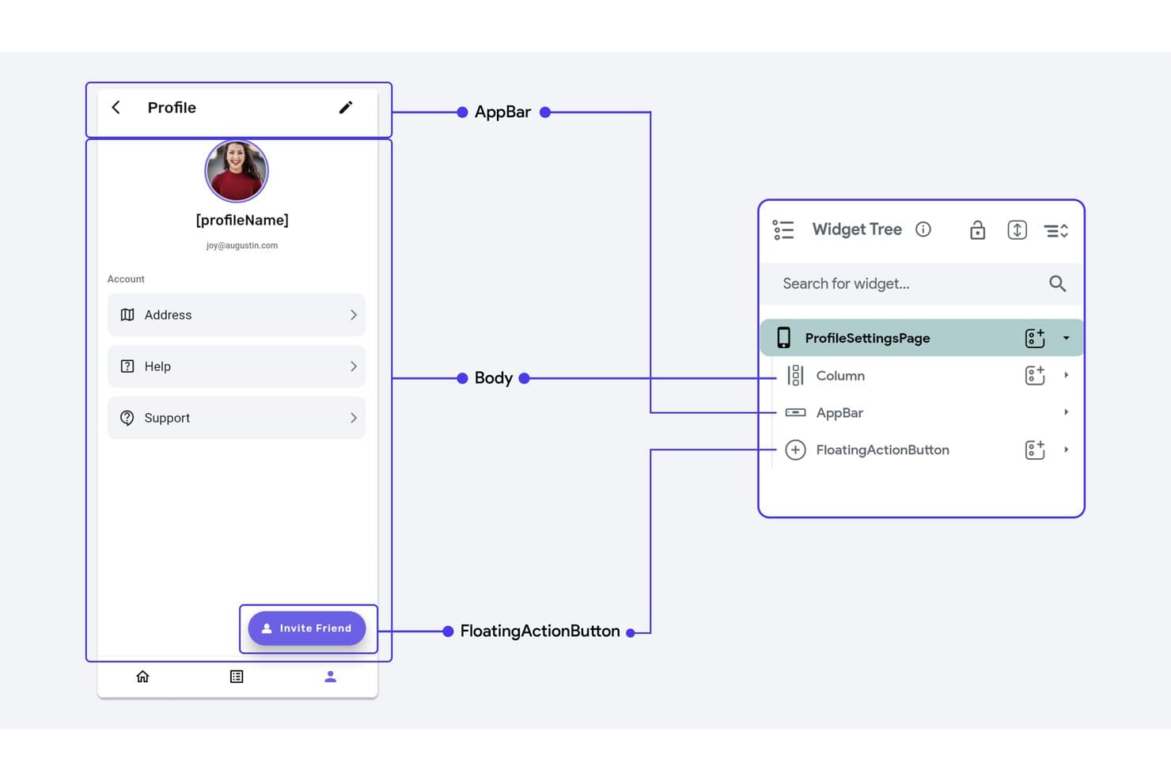This screenshot has height=781, width=1171.
Task: Click the chevron on Address row
Action: [354, 315]
